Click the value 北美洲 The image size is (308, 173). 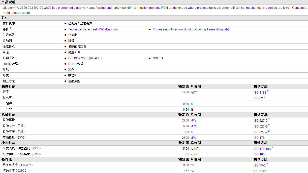coord(73,35)
